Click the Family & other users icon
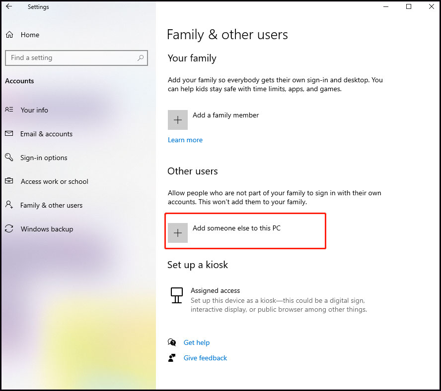441x391 pixels. (x=9, y=205)
